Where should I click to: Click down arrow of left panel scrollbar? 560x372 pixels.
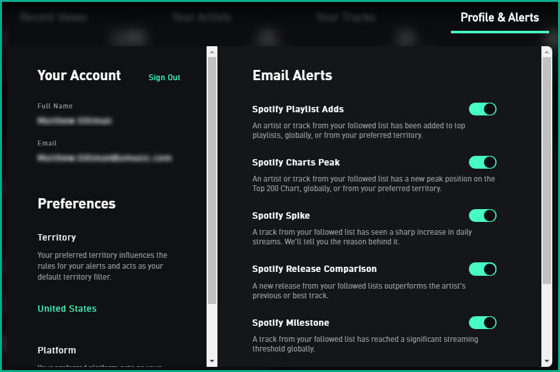[212, 361]
